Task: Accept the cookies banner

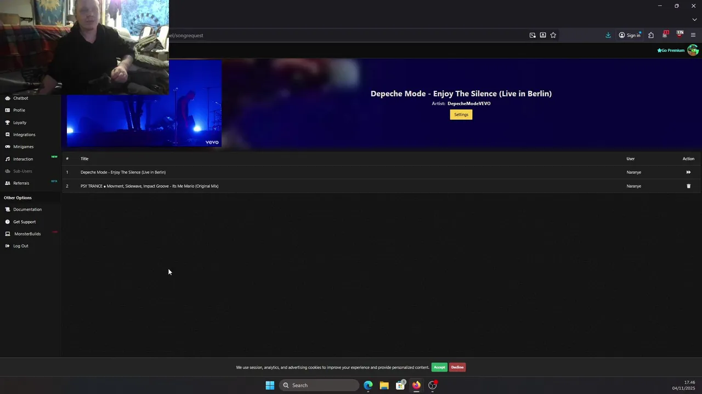Action: click(439, 367)
